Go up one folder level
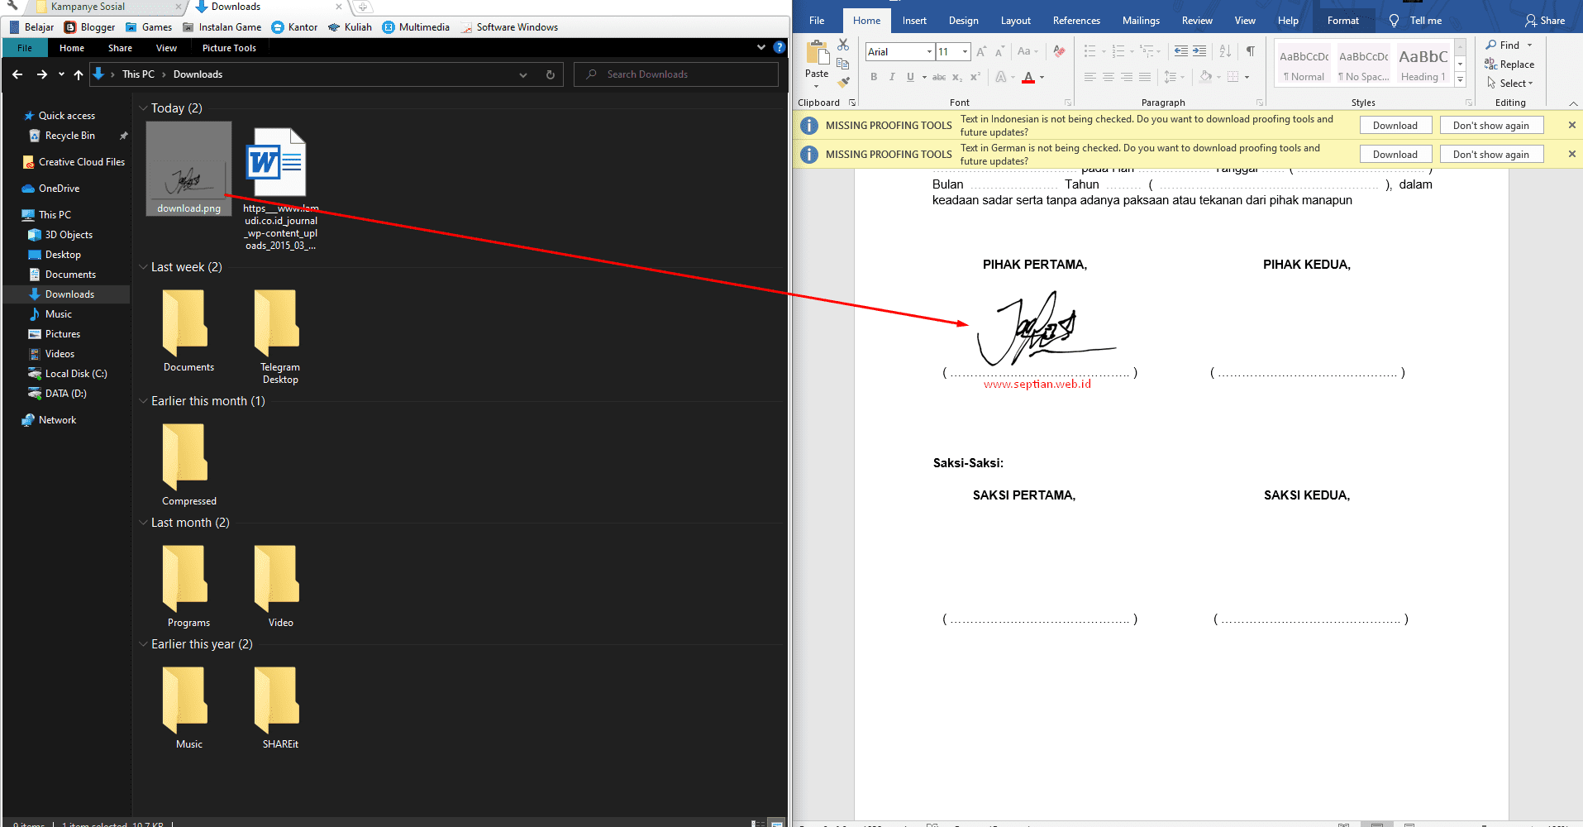 coord(79,74)
